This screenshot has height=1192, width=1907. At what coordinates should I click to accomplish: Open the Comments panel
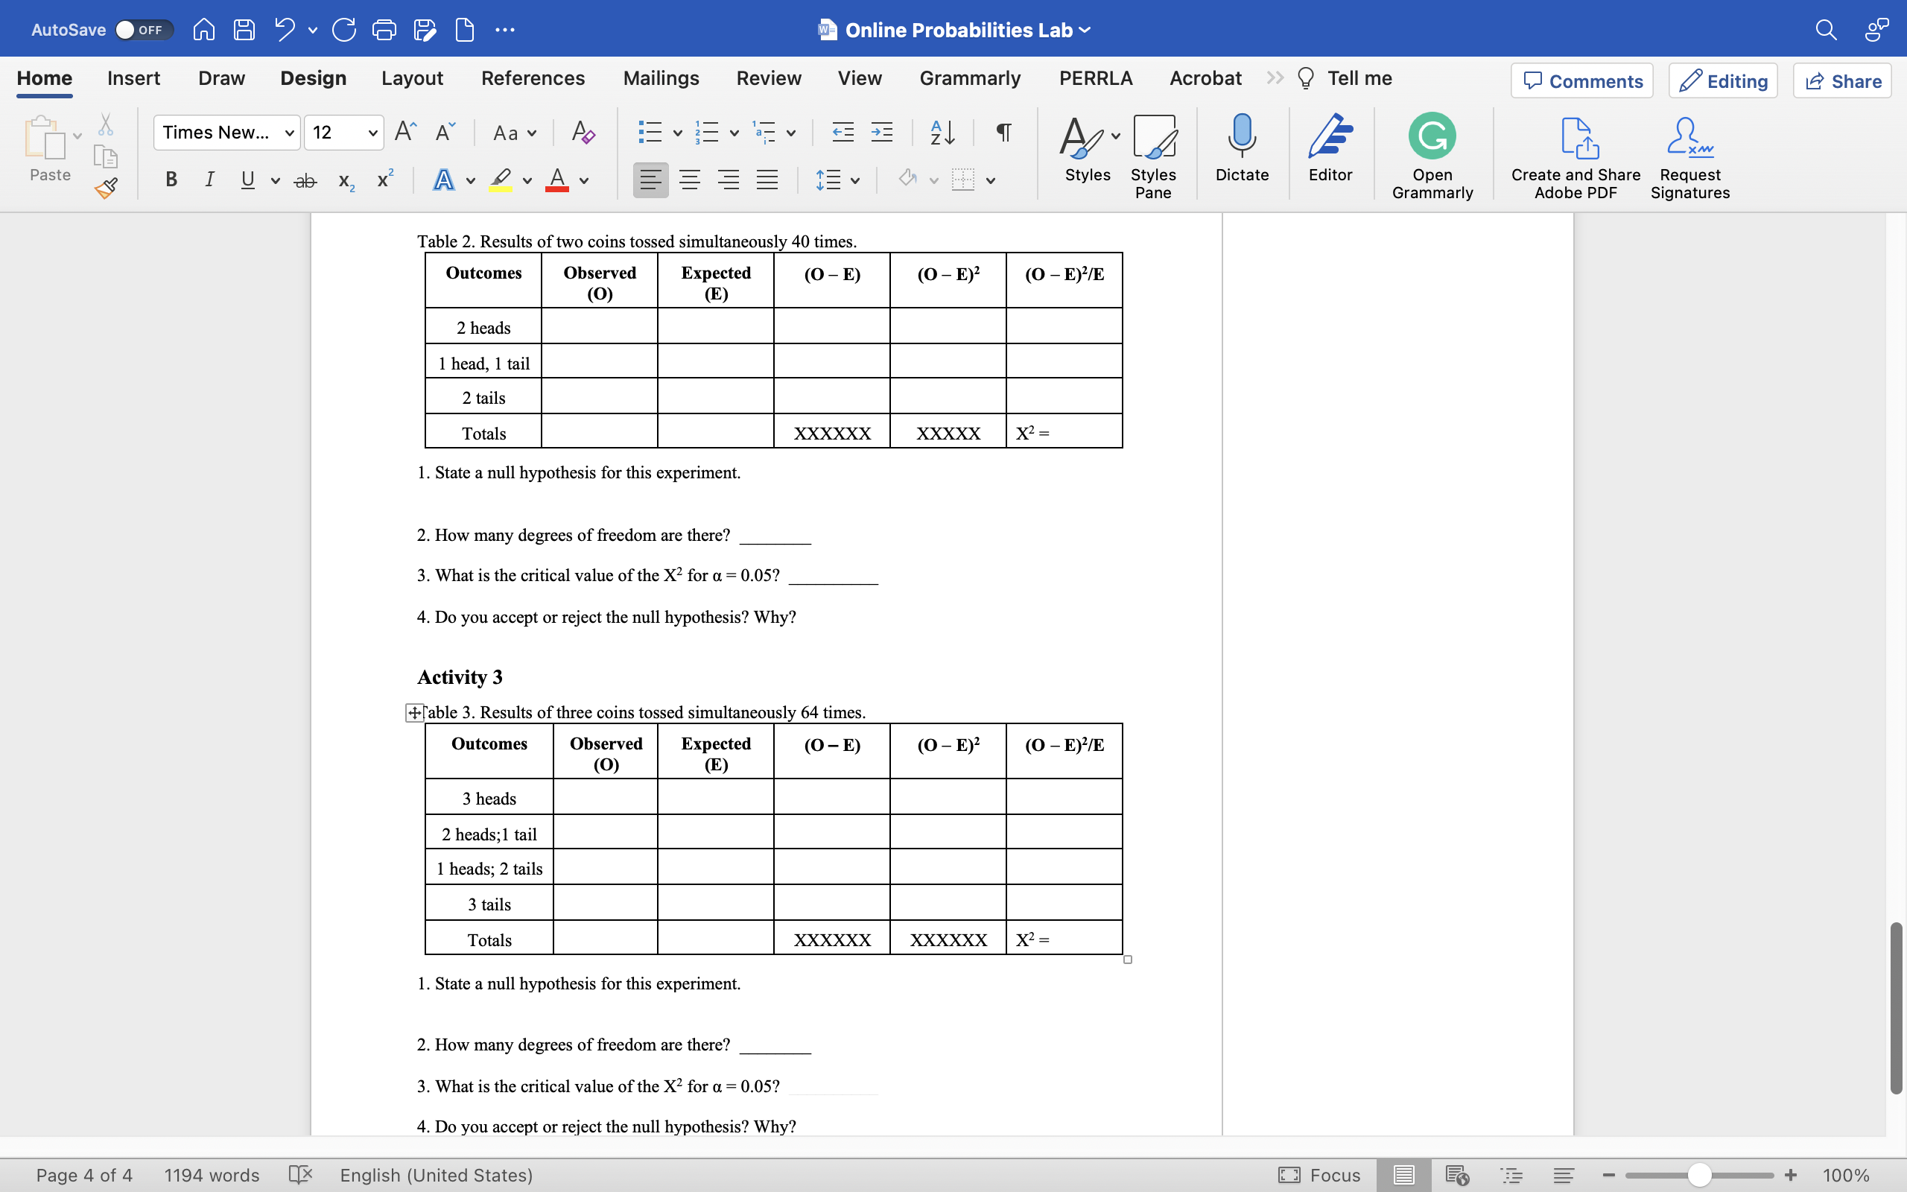coord(1581,80)
